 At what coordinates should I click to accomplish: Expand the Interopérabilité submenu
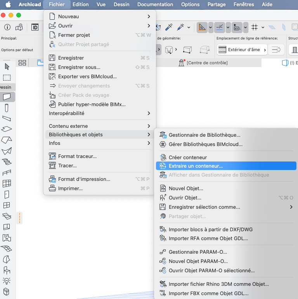pos(99,113)
